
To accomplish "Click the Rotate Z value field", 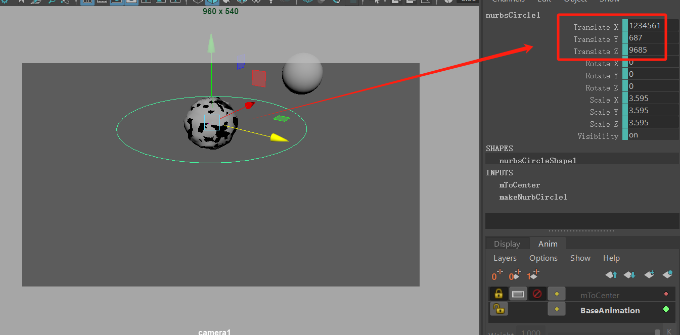I will [653, 86].
